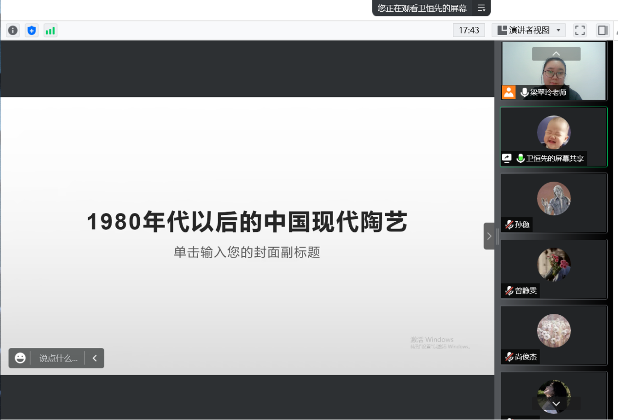Click the emoji smiley face icon
The image size is (618, 420).
[x=20, y=358]
